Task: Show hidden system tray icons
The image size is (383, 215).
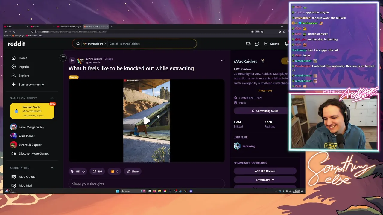Action: 276,191
